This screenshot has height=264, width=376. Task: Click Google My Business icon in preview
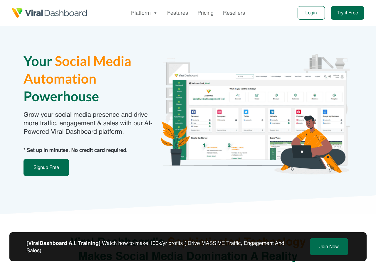point(325,112)
